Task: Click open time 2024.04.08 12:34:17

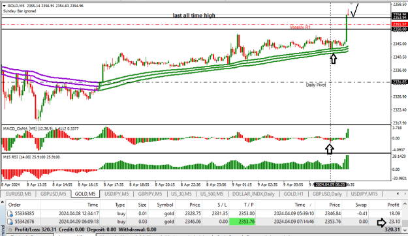Action: point(78,214)
